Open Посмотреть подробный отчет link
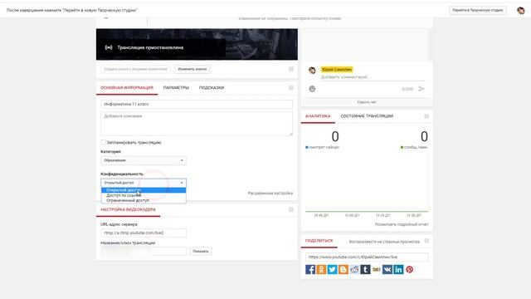This screenshot has width=531, height=299. click(x=402, y=224)
